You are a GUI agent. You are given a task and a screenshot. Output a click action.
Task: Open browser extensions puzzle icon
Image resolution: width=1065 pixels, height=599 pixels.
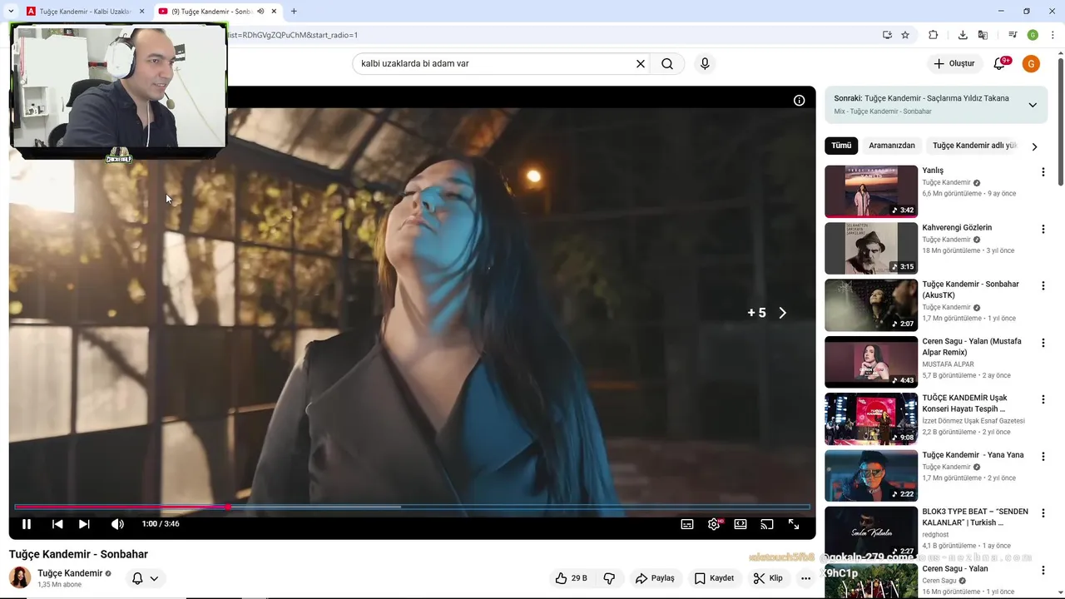(x=933, y=35)
